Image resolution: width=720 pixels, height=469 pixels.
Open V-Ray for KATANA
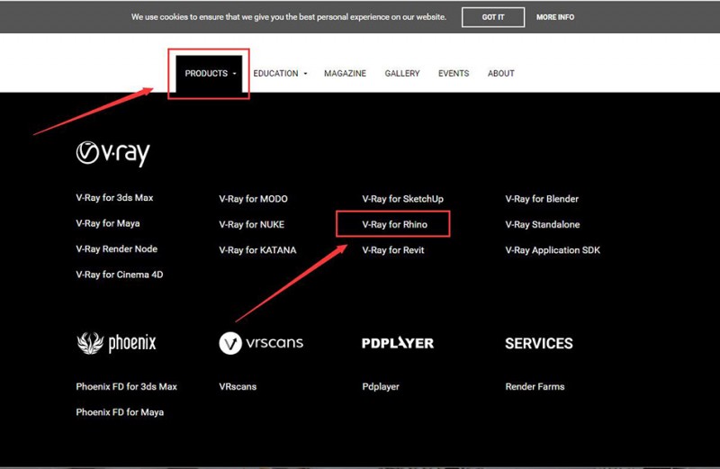point(257,250)
